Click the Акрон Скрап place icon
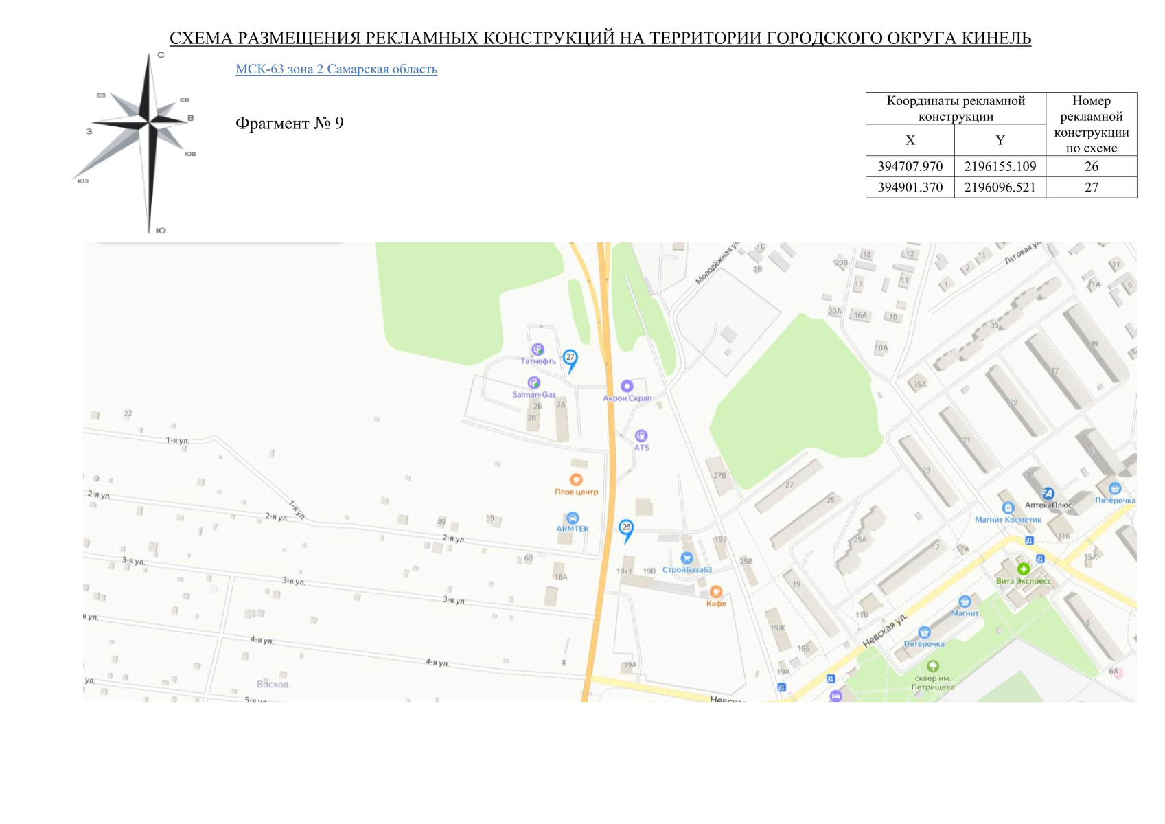This screenshot has height=824, width=1165. point(627,387)
